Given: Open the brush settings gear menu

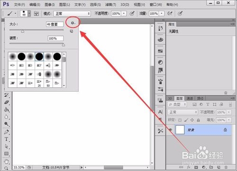Looking at the screenshot, I should [73, 23].
